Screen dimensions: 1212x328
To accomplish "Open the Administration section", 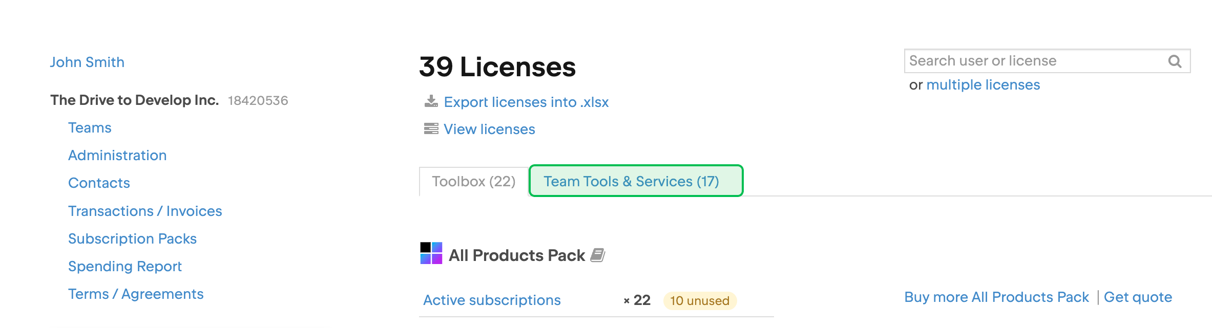I will pyautogui.click(x=117, y=155).
